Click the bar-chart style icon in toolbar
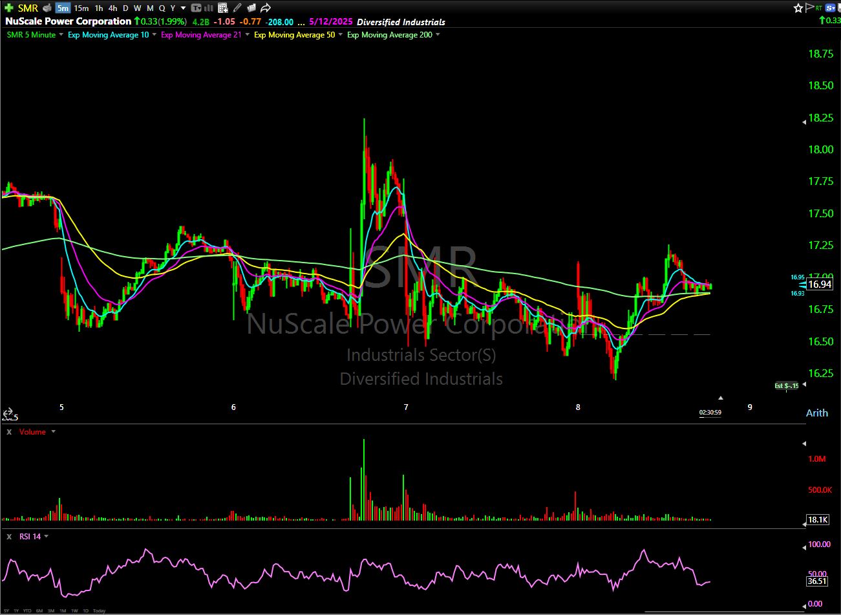 (x=210, y=8)
